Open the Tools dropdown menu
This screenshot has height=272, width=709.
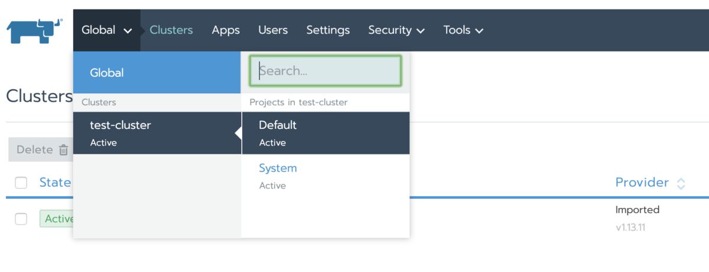(463, 30)
